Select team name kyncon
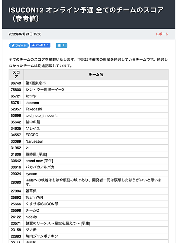Image resolution: width=177 pixels, height=243 pixels. click(x=31, y=174)
